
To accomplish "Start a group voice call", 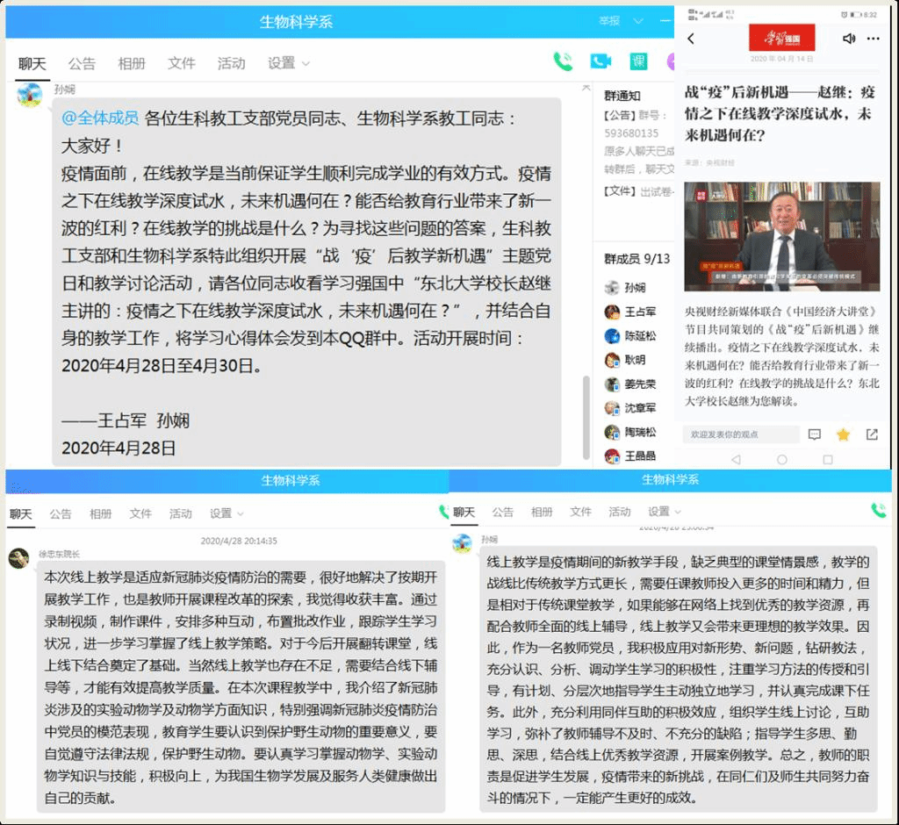I will (563, 61).
